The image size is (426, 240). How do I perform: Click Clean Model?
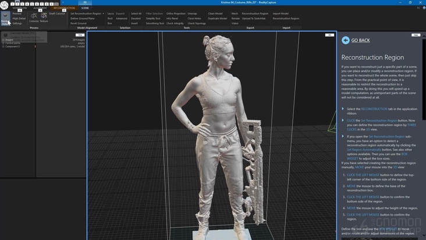215,13
